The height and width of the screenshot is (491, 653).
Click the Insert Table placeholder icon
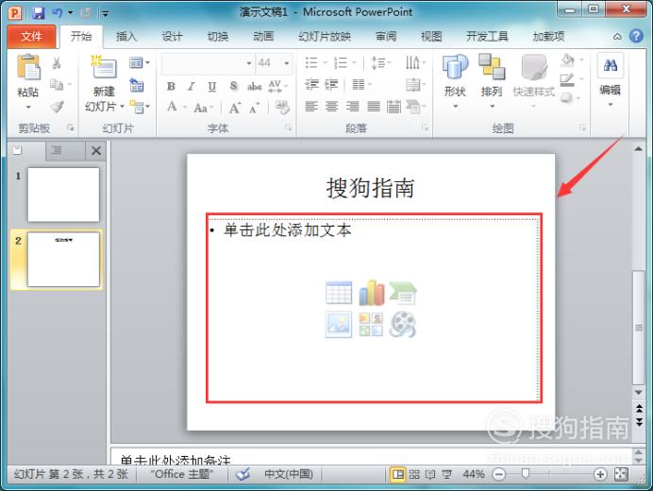tap(339, 293)
